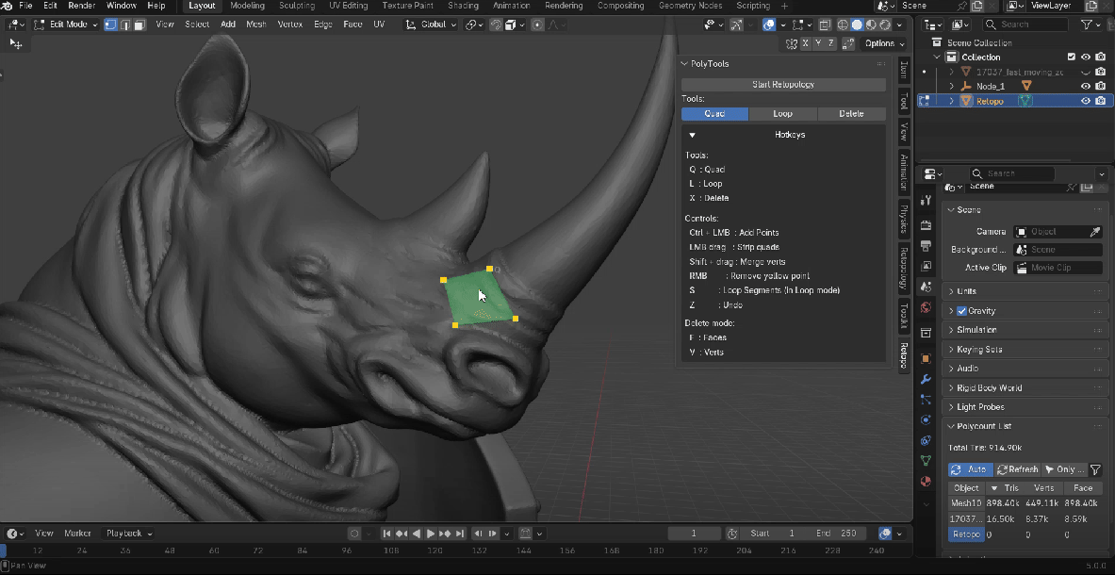Open the Modifiers wrench properties tab

tap(926, 379)
